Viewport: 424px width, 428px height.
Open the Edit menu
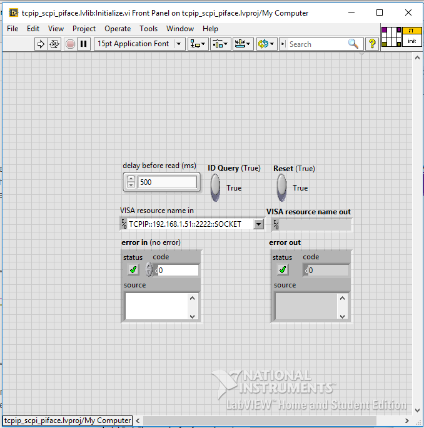tap(33, 29)
